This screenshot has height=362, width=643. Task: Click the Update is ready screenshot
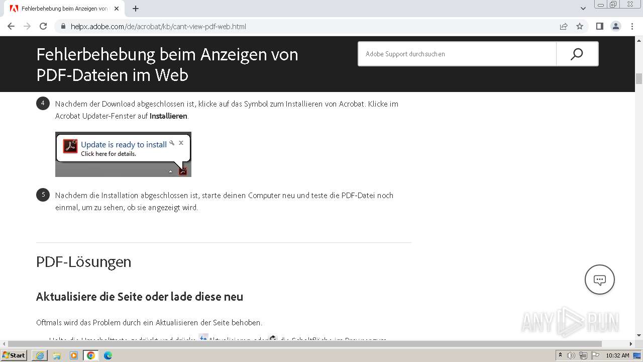(123, 154)
